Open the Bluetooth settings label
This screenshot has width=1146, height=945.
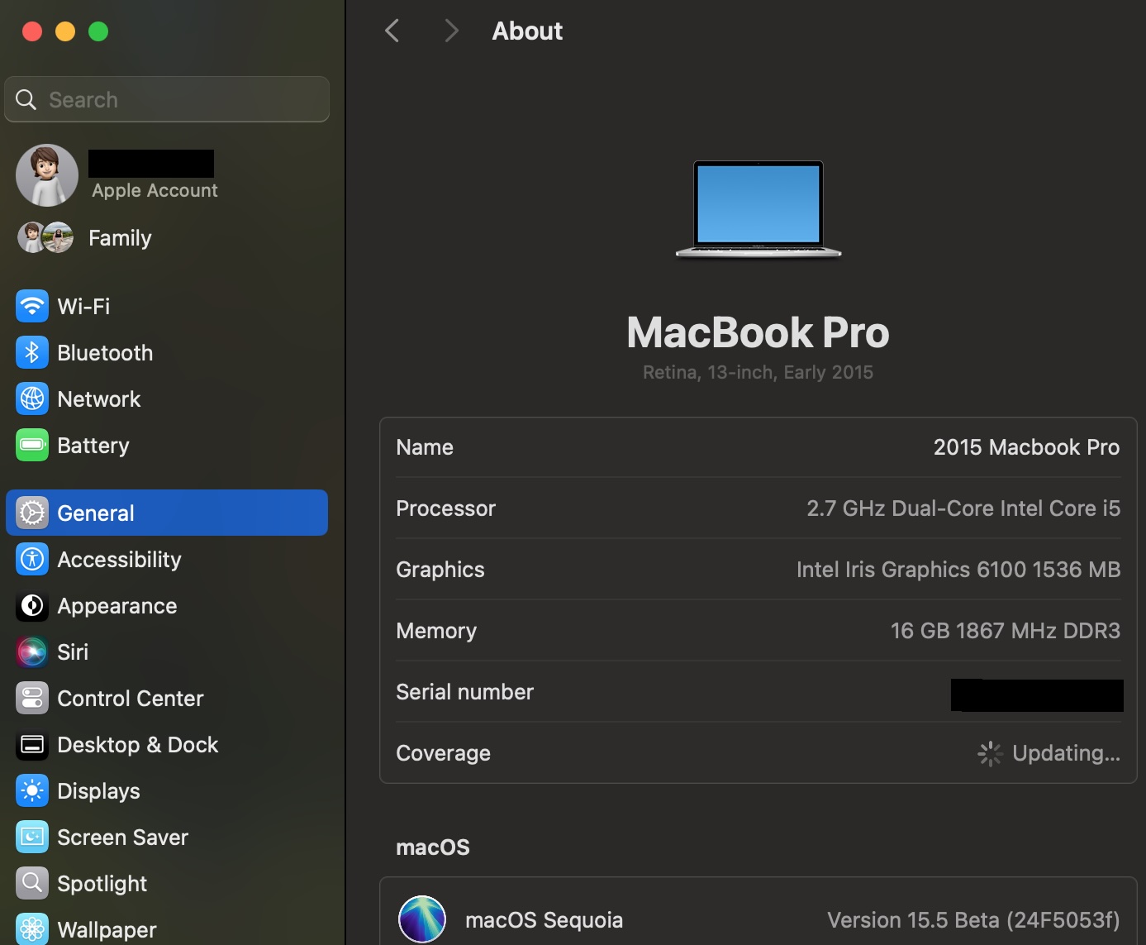point(105,352)
